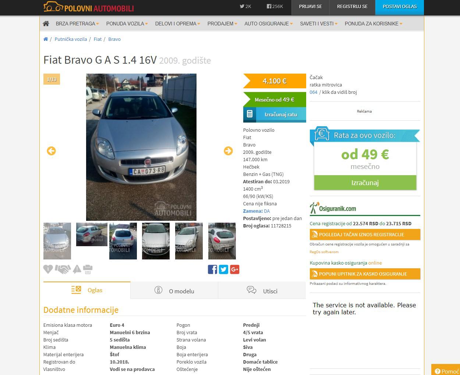Click the 'Euro 4' emission value
Image resolution: width=460 pixels, height=375 pixels.
coord(117,325)
